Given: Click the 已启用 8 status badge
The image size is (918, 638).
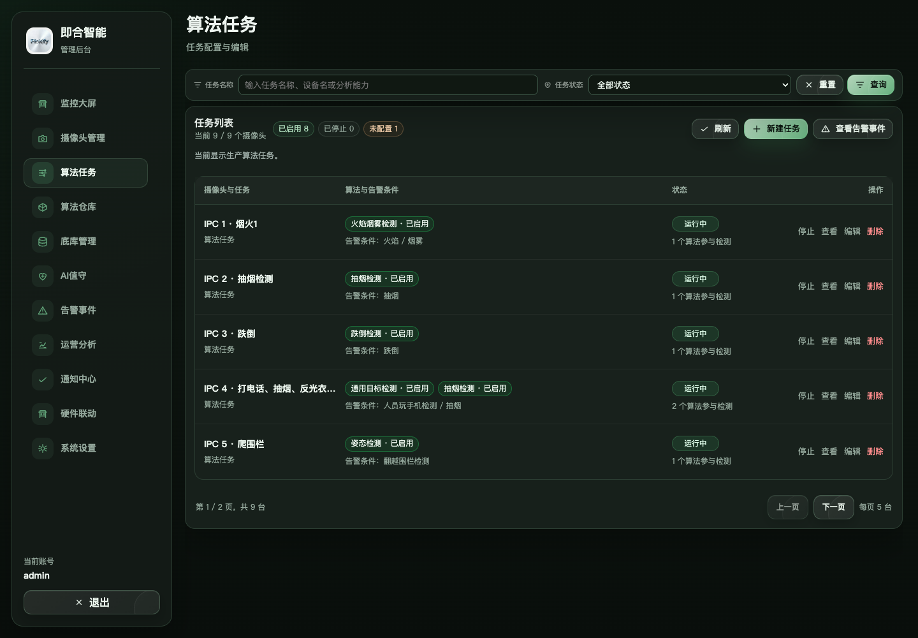Looking at the screenshot, I should [x=293, y=129].
